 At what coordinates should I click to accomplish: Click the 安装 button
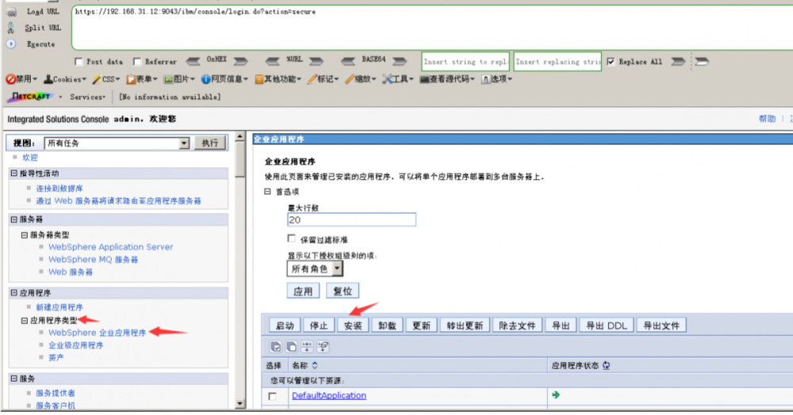click(x=353, y=326)
